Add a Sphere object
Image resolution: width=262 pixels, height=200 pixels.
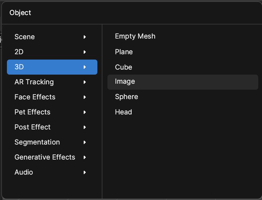point(183,97)
